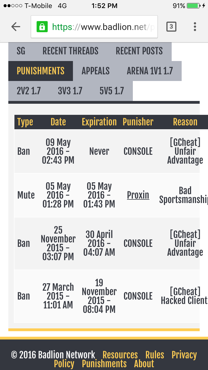
Task: Open the Rules footer link
Action: pos(155,355)
